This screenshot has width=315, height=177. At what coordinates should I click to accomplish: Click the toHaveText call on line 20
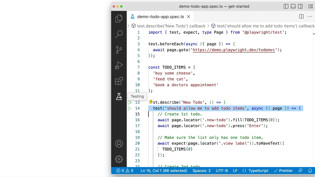click(270, 143)
